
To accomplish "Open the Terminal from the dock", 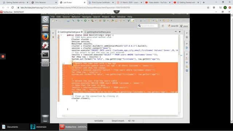I will coord(45,54).
